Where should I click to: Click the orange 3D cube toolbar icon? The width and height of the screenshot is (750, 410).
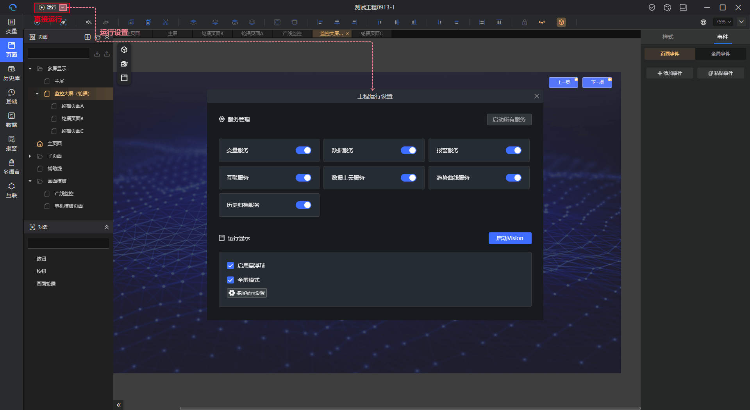[x=561, y=22]
